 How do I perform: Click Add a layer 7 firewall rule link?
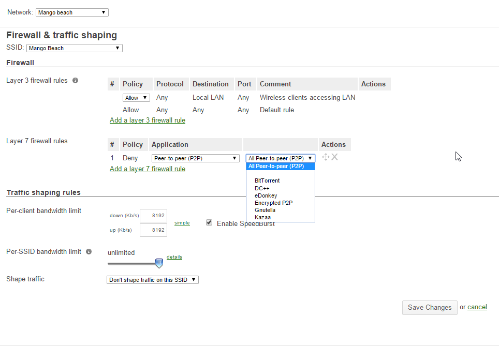148,169
